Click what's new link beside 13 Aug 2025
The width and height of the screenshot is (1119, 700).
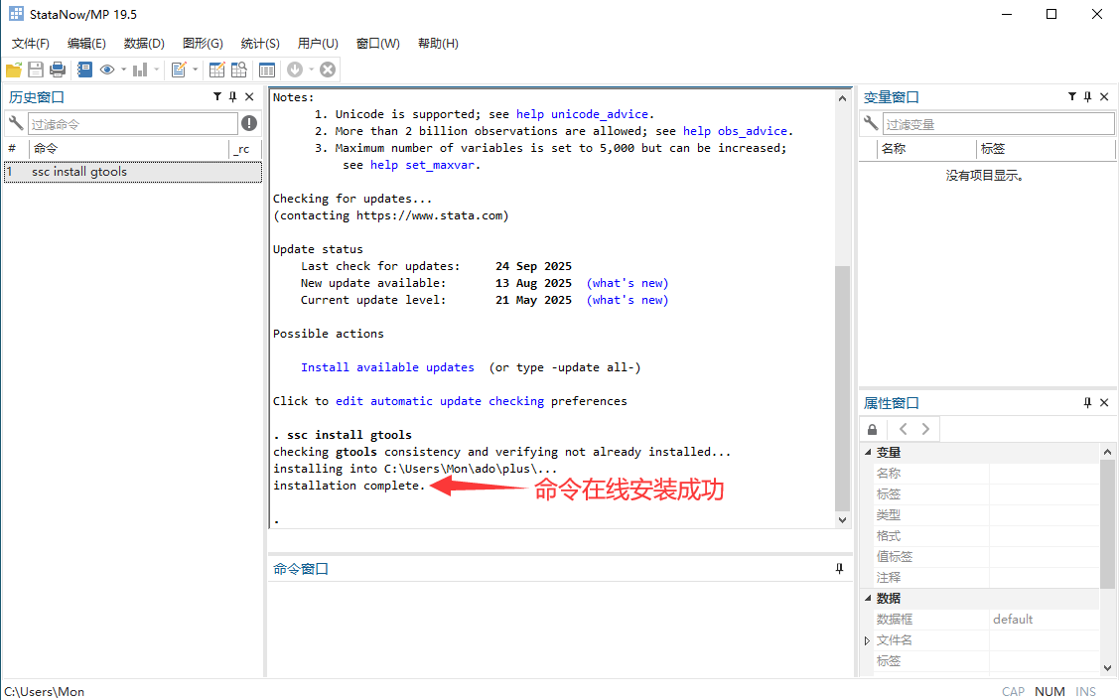628,283
